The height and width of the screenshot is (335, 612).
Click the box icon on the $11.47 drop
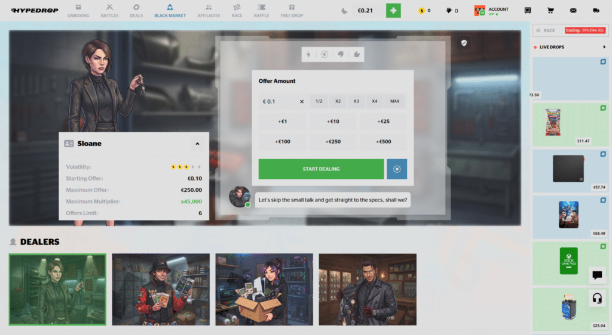coord(603,108)
